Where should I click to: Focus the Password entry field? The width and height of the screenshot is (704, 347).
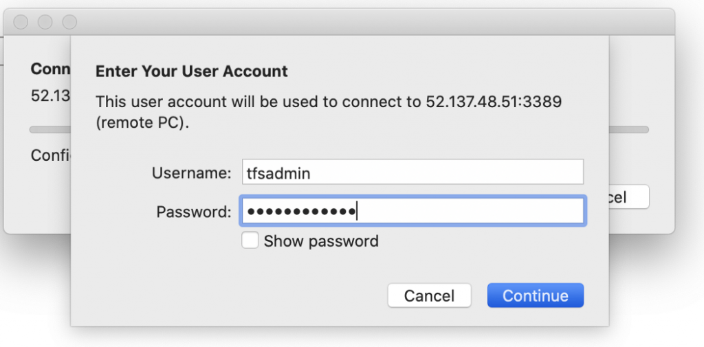[x=412, y=211]
